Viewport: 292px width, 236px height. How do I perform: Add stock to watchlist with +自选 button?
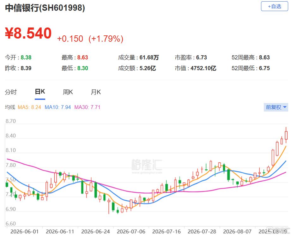pos(274,6)
